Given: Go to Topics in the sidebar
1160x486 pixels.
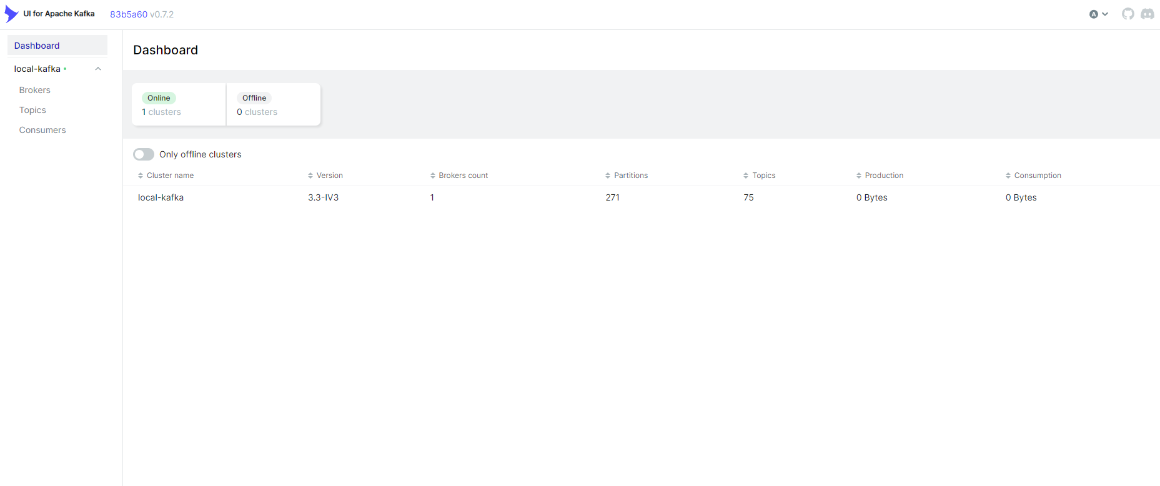Looking at the screenshot, I should pos(32,110).
